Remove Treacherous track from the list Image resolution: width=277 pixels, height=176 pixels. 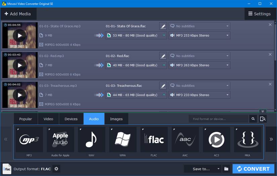[270, 84]
